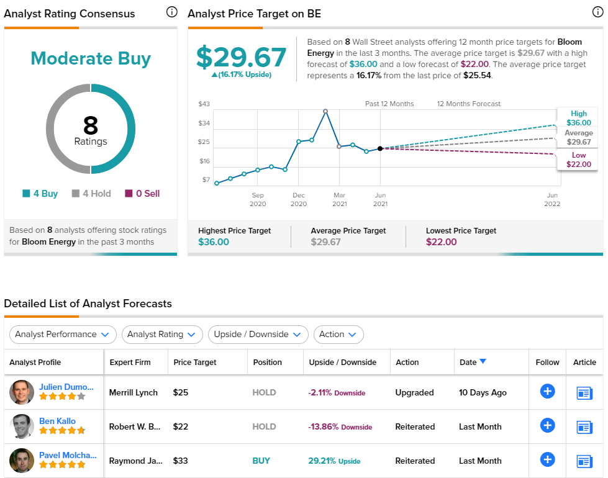
Task: Click the peak data point on price chart
Action: [325, 111]
